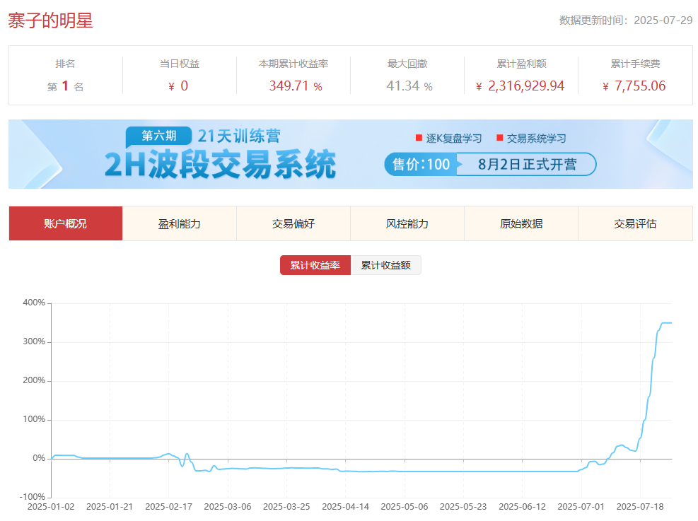Switch to the 盈利能力 tab
Viewport: 698px width, 521px height.
click(180, 223)
